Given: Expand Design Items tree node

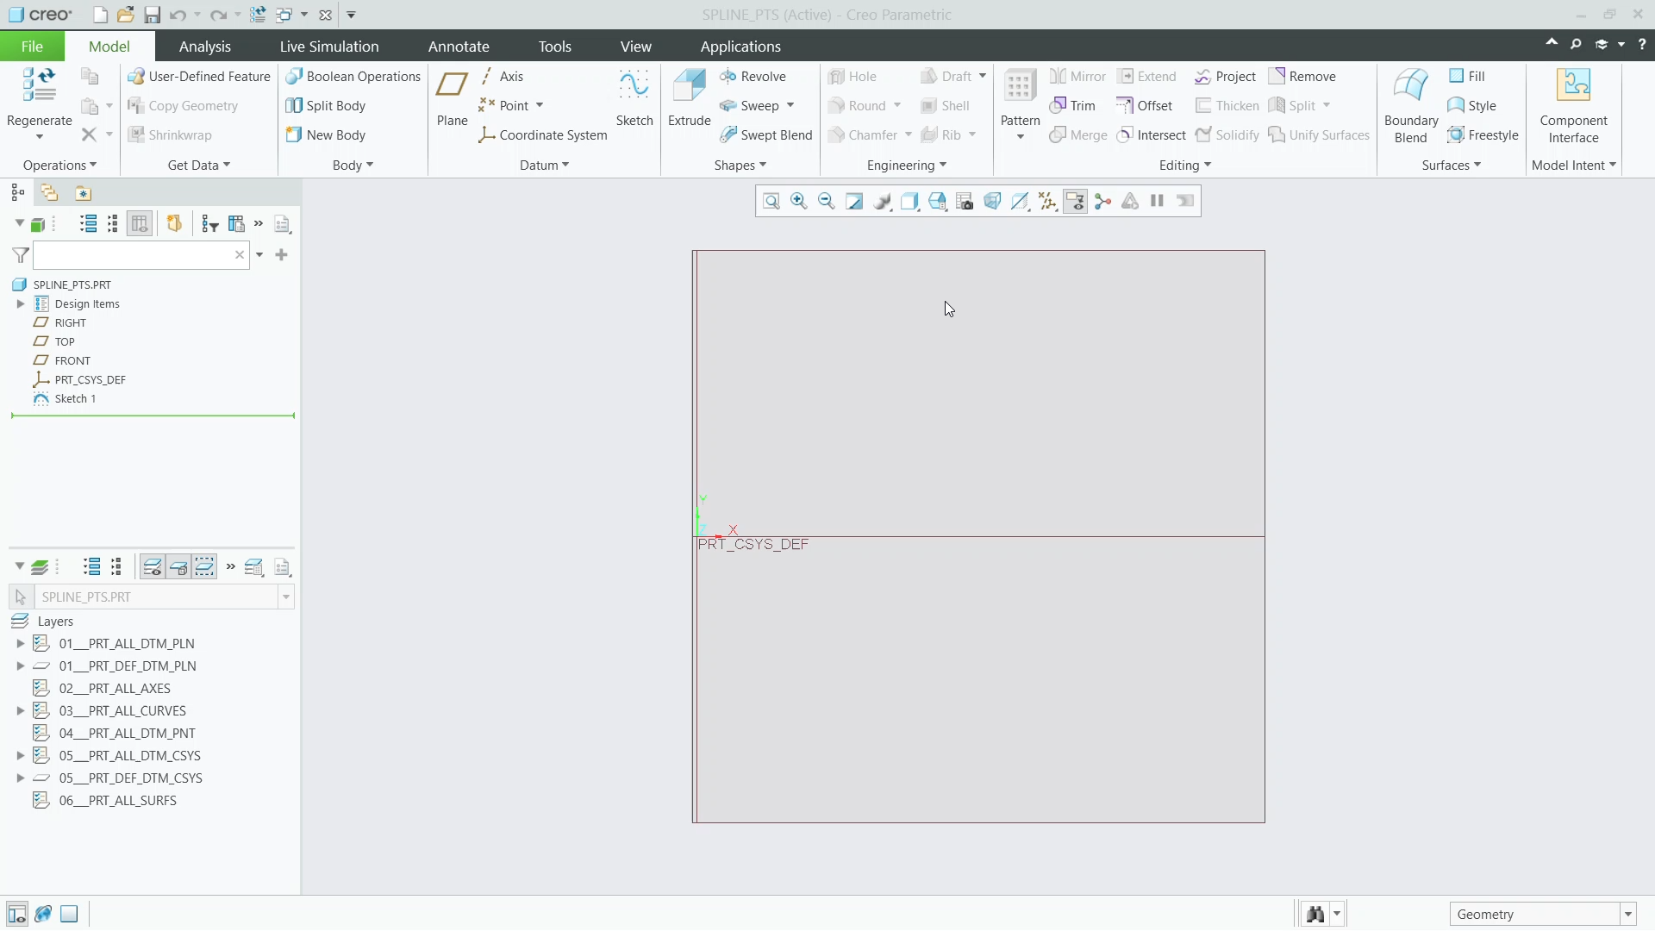Looking at the screenshot, I should point(21,304).
